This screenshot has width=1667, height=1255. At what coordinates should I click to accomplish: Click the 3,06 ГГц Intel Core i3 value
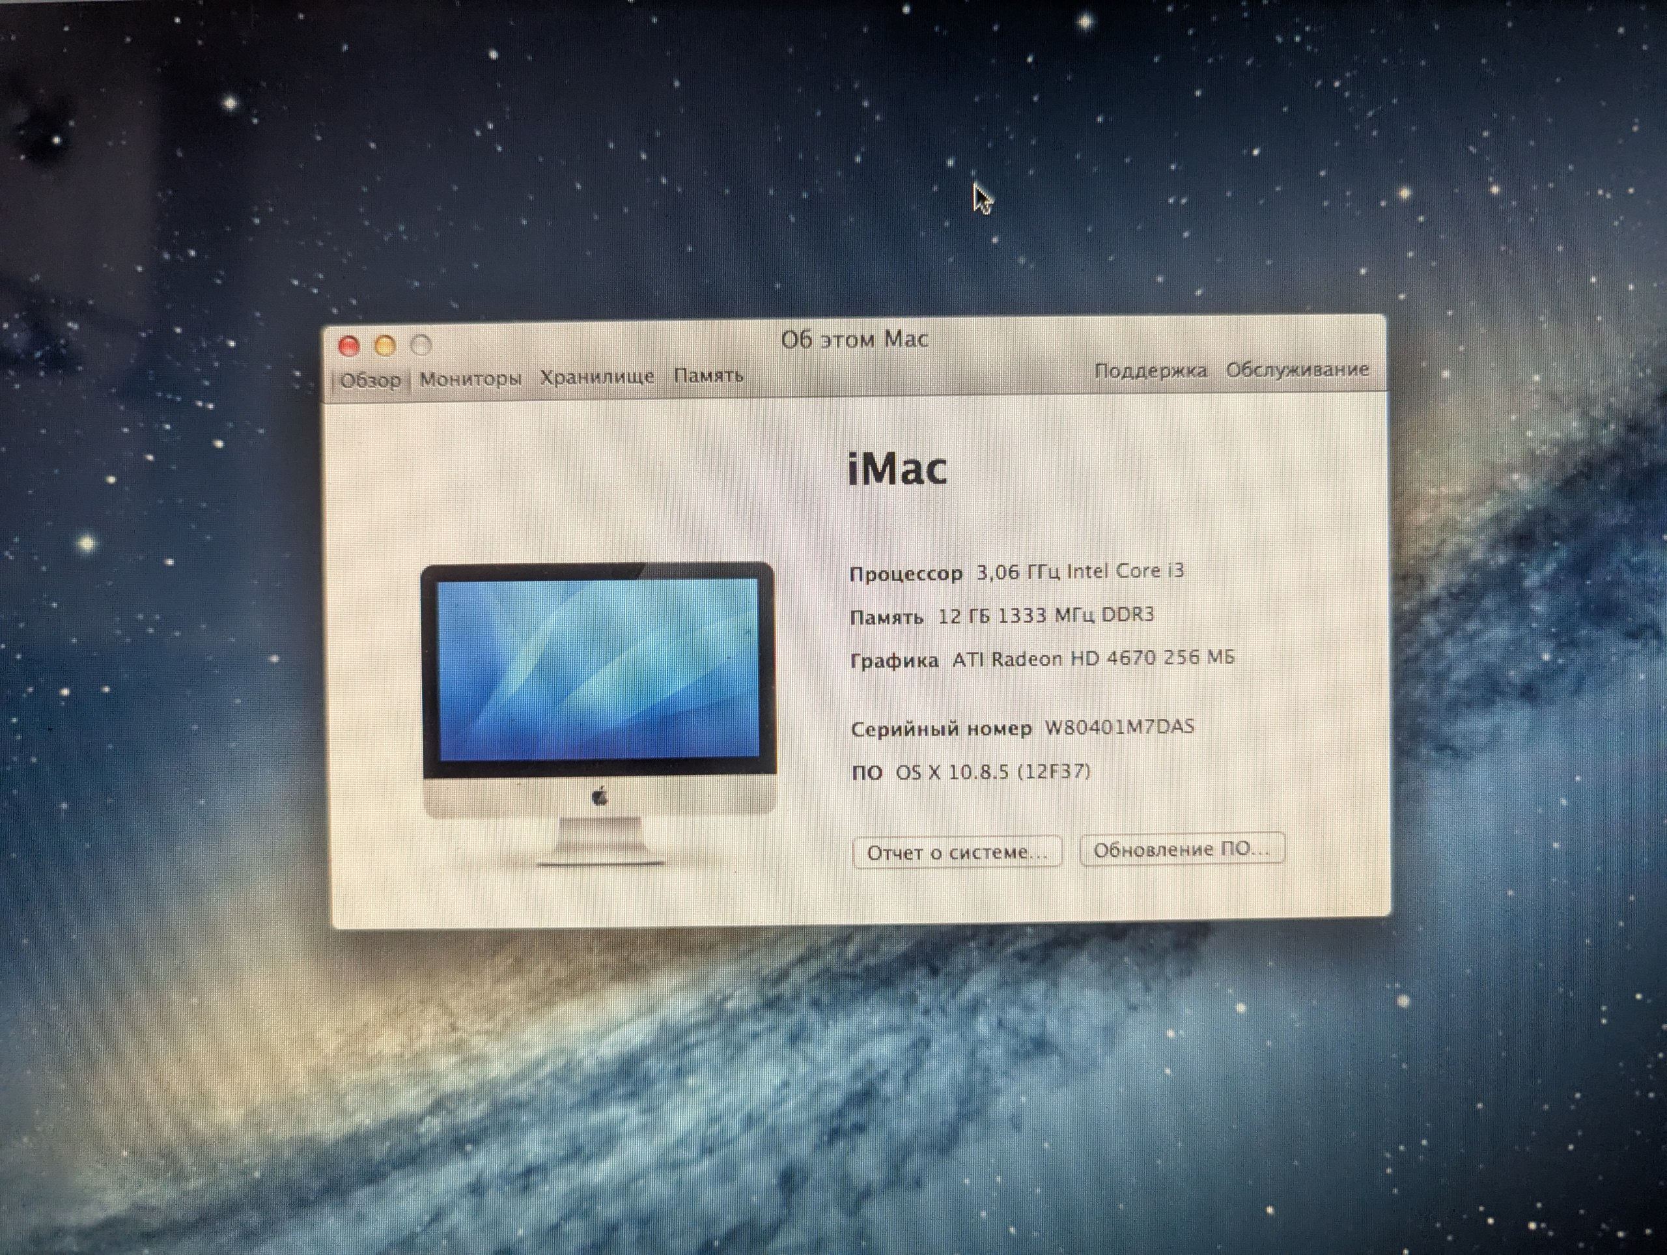coord(1080,571)
